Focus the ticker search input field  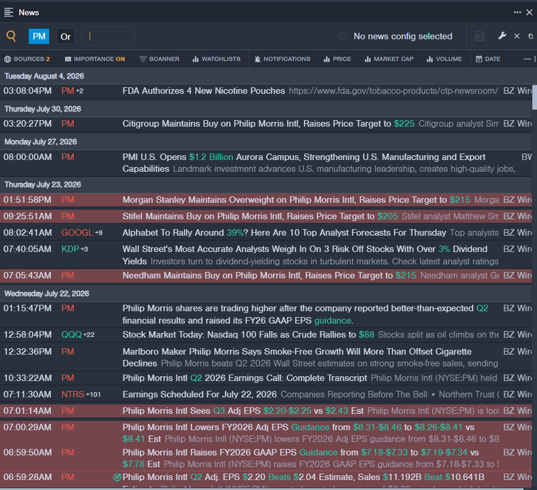(x=108, y=36)
